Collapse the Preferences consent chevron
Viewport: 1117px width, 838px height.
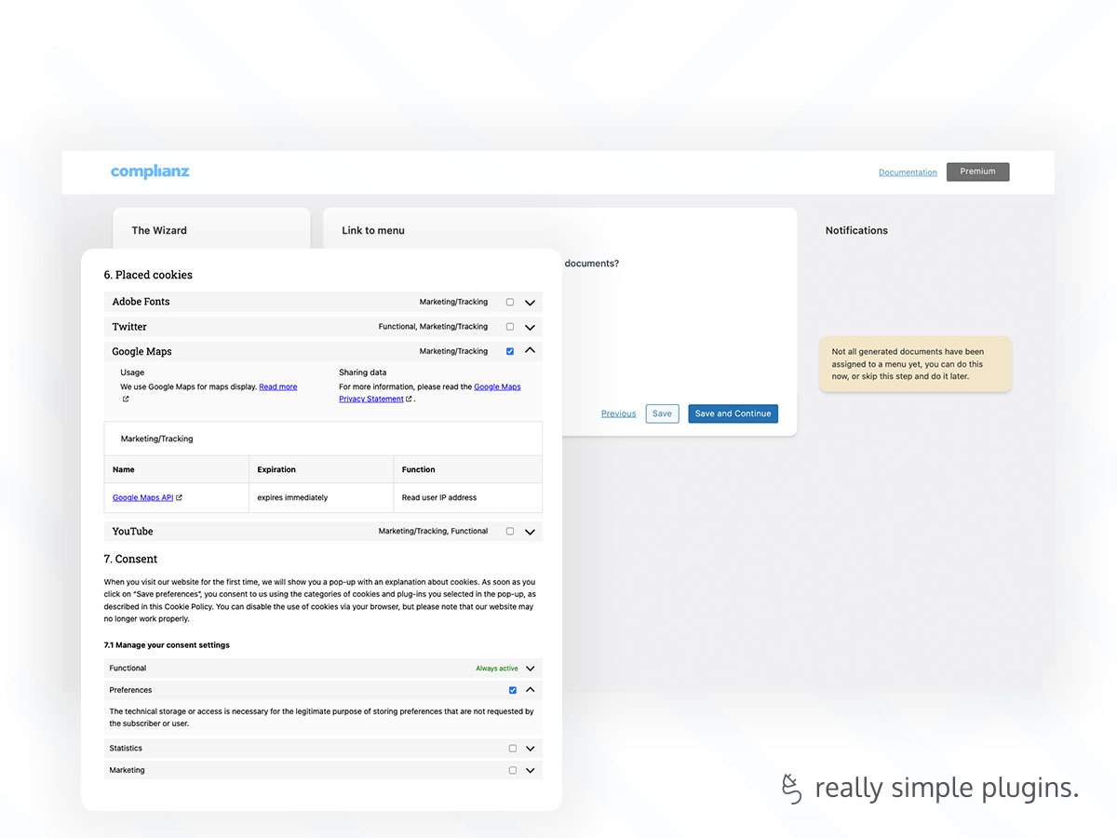[x=530, y=690]
